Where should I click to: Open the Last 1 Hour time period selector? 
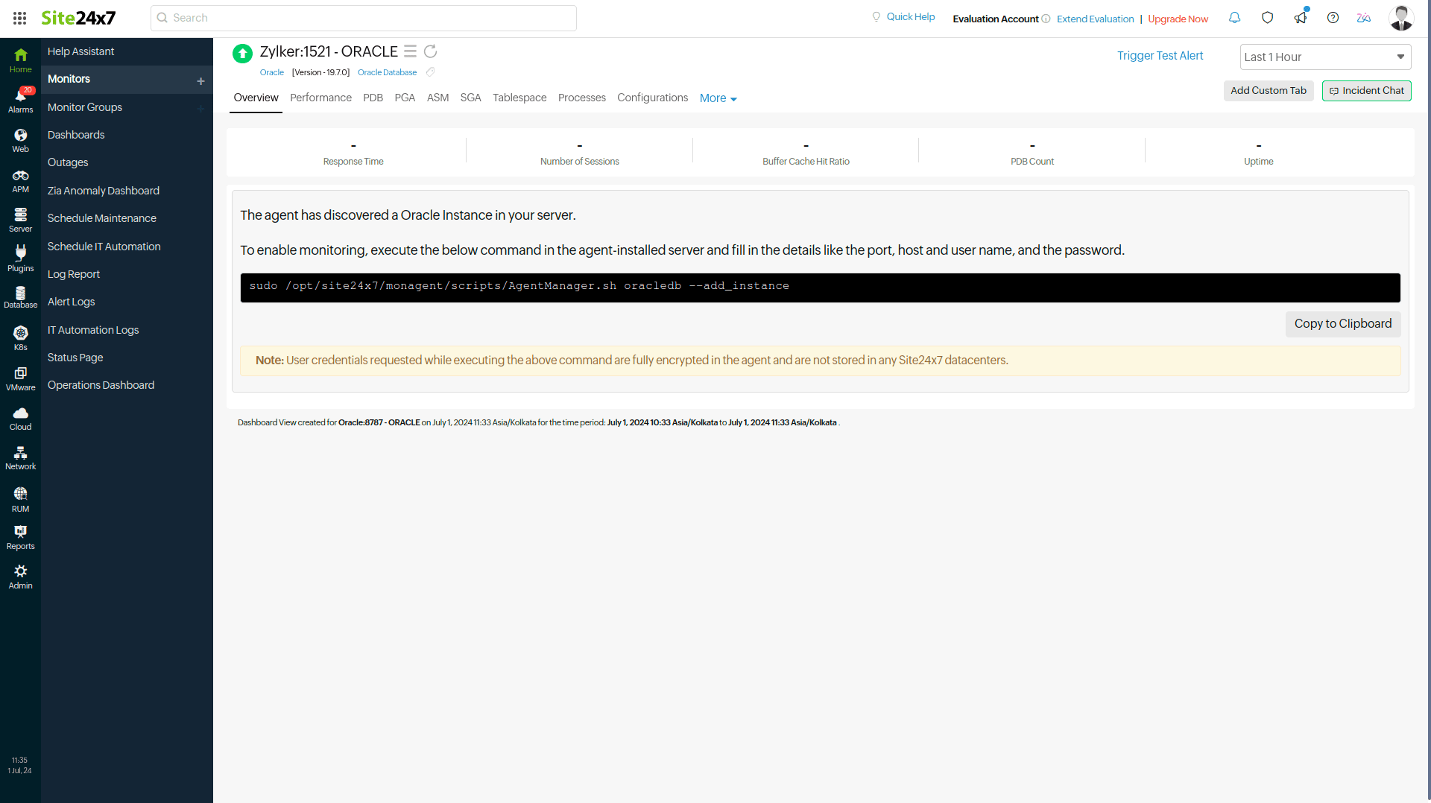[1324, 57]
